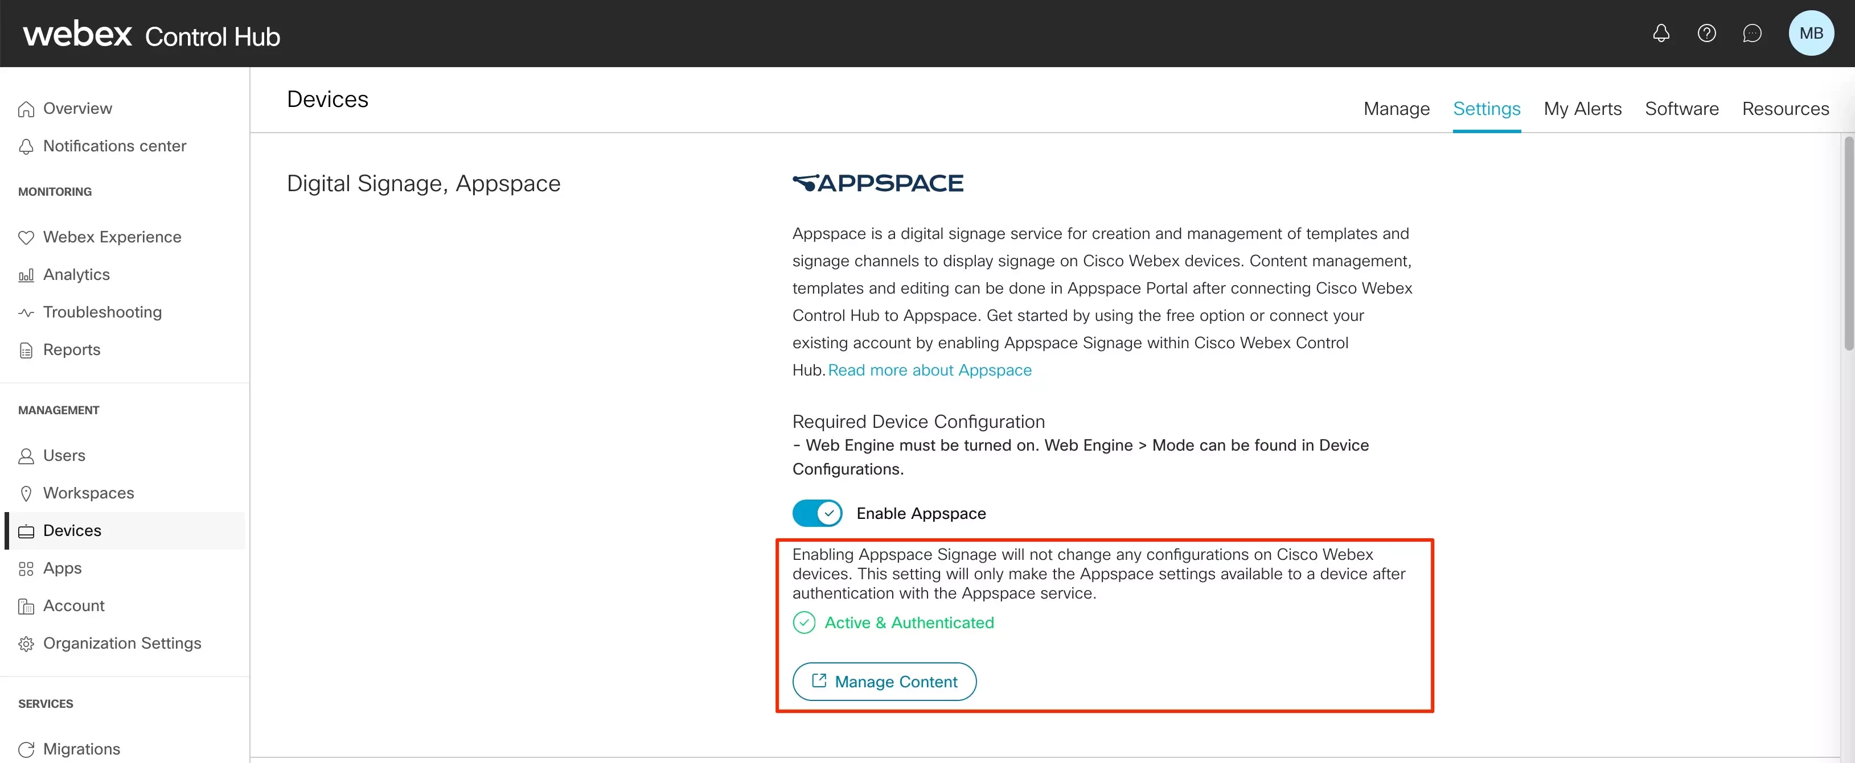
Task: Click the Overview home icon
Action: pos(26,109)
